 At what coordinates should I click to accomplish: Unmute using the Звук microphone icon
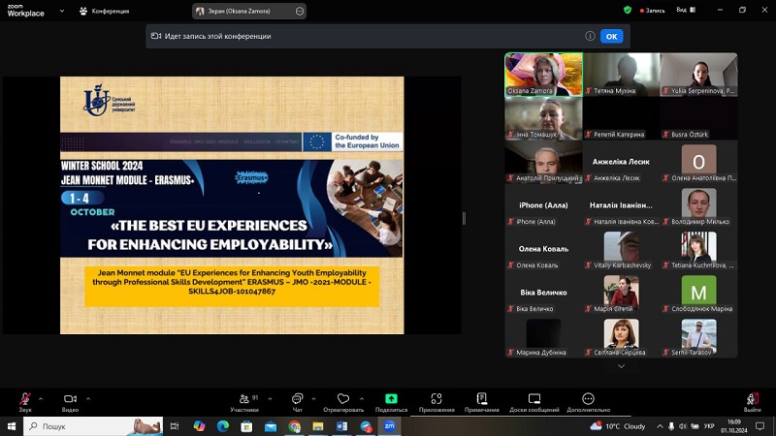(x=25, y=399)
